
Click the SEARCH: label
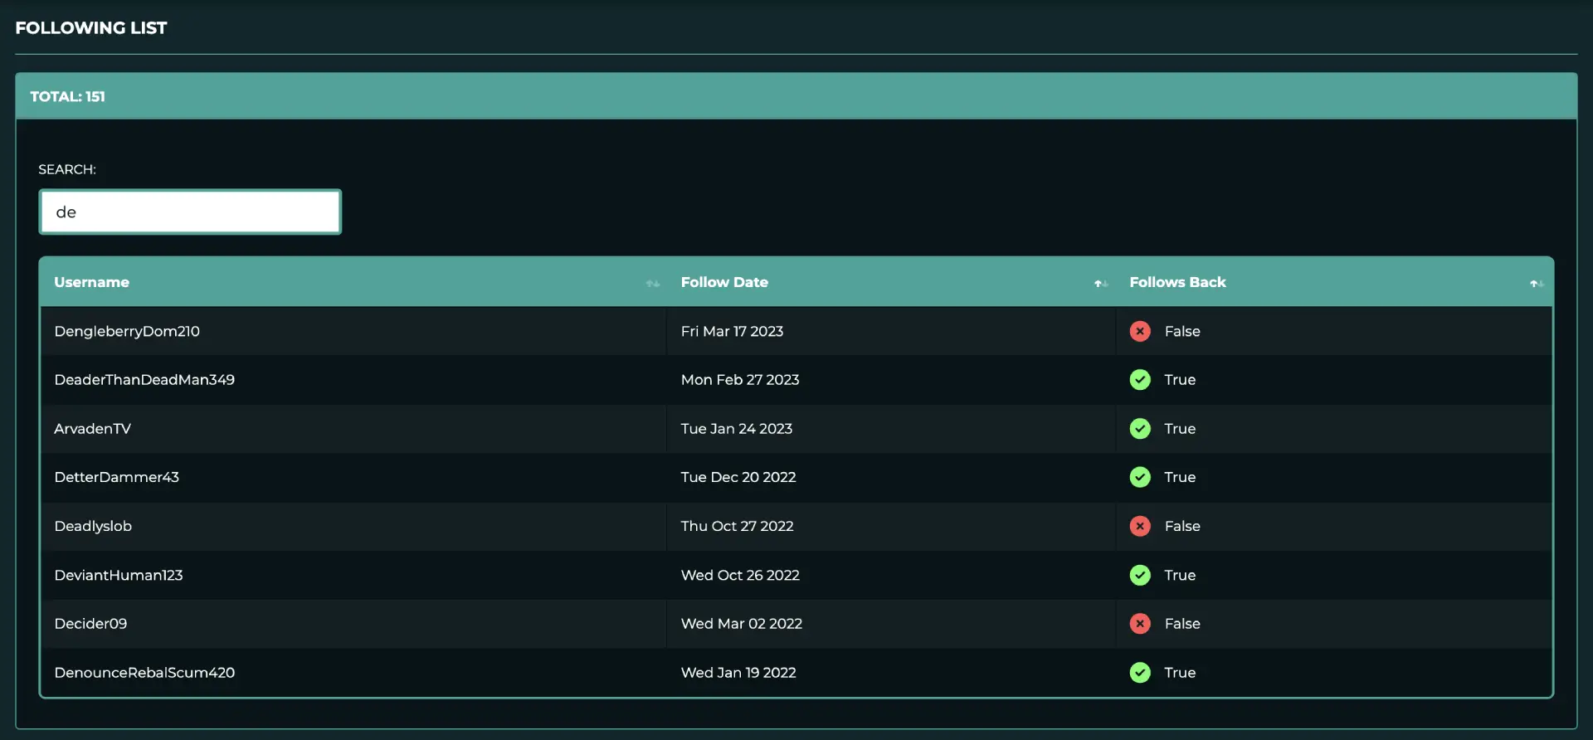67,169
